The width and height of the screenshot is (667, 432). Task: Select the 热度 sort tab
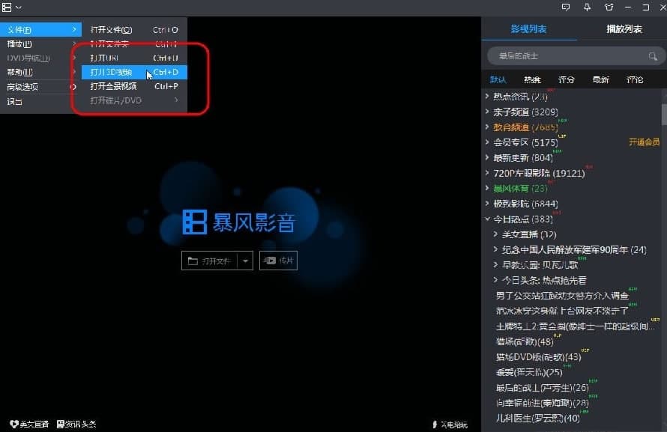point(532,79)
